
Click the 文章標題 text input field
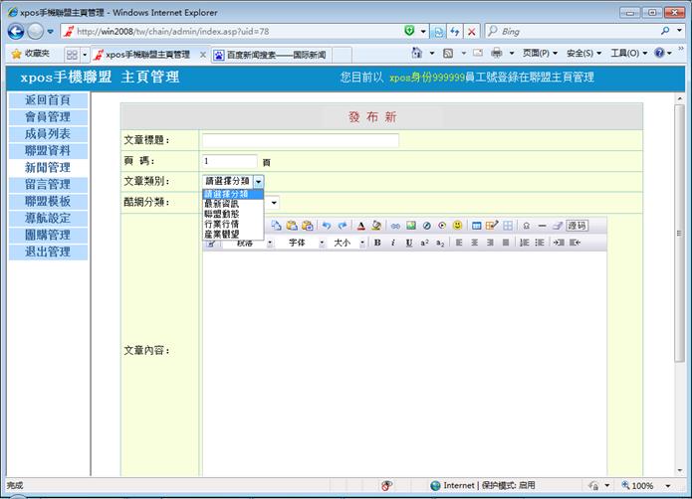(x=300, y=140)
